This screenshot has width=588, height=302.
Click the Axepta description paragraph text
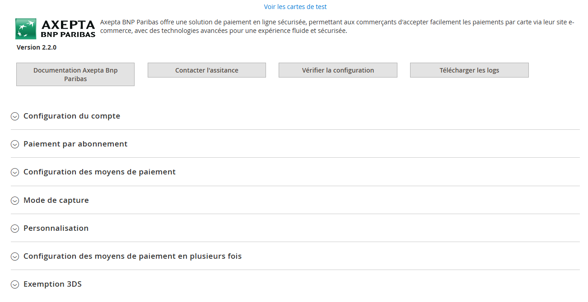[x=337, y=27]
